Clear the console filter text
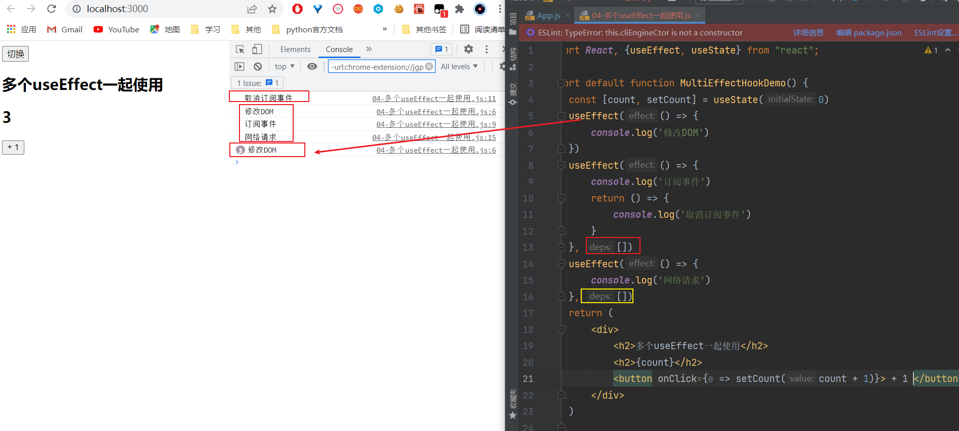This screenshot has height=431, width=959. click(429, 66)
